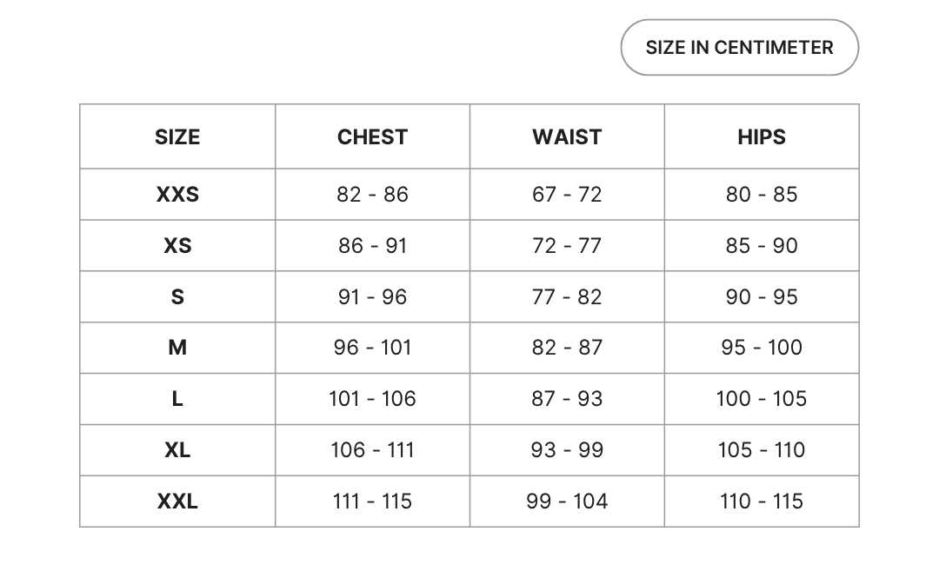
Task: Click the SIZE IN CENTIMETER button
Action: point(739,48)
